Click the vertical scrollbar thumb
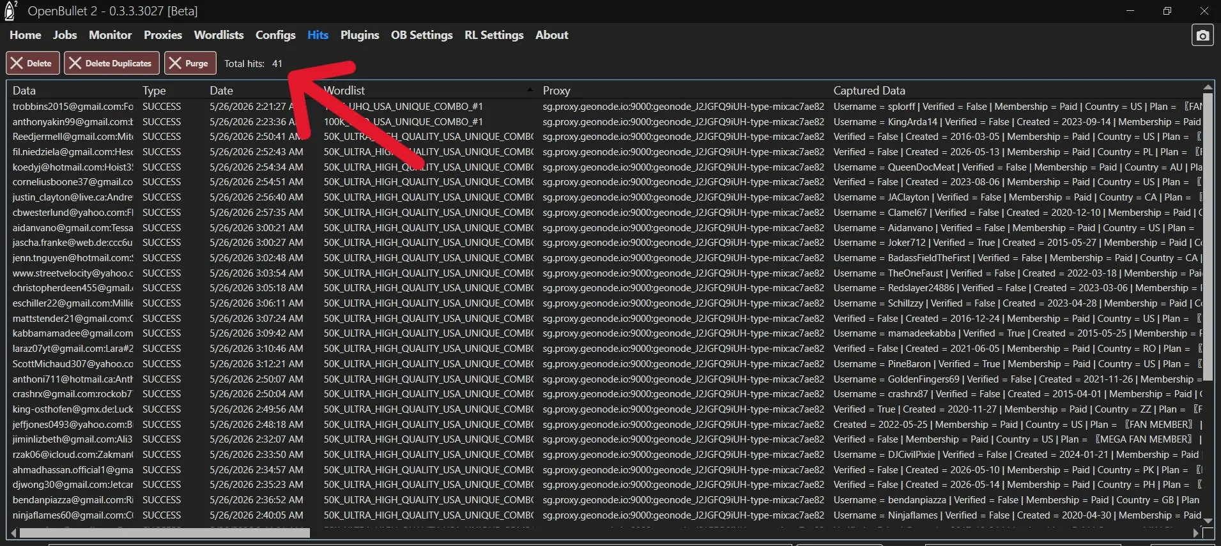The height and width of the screenshot is (546, 1221). [x=1208, y=236]
